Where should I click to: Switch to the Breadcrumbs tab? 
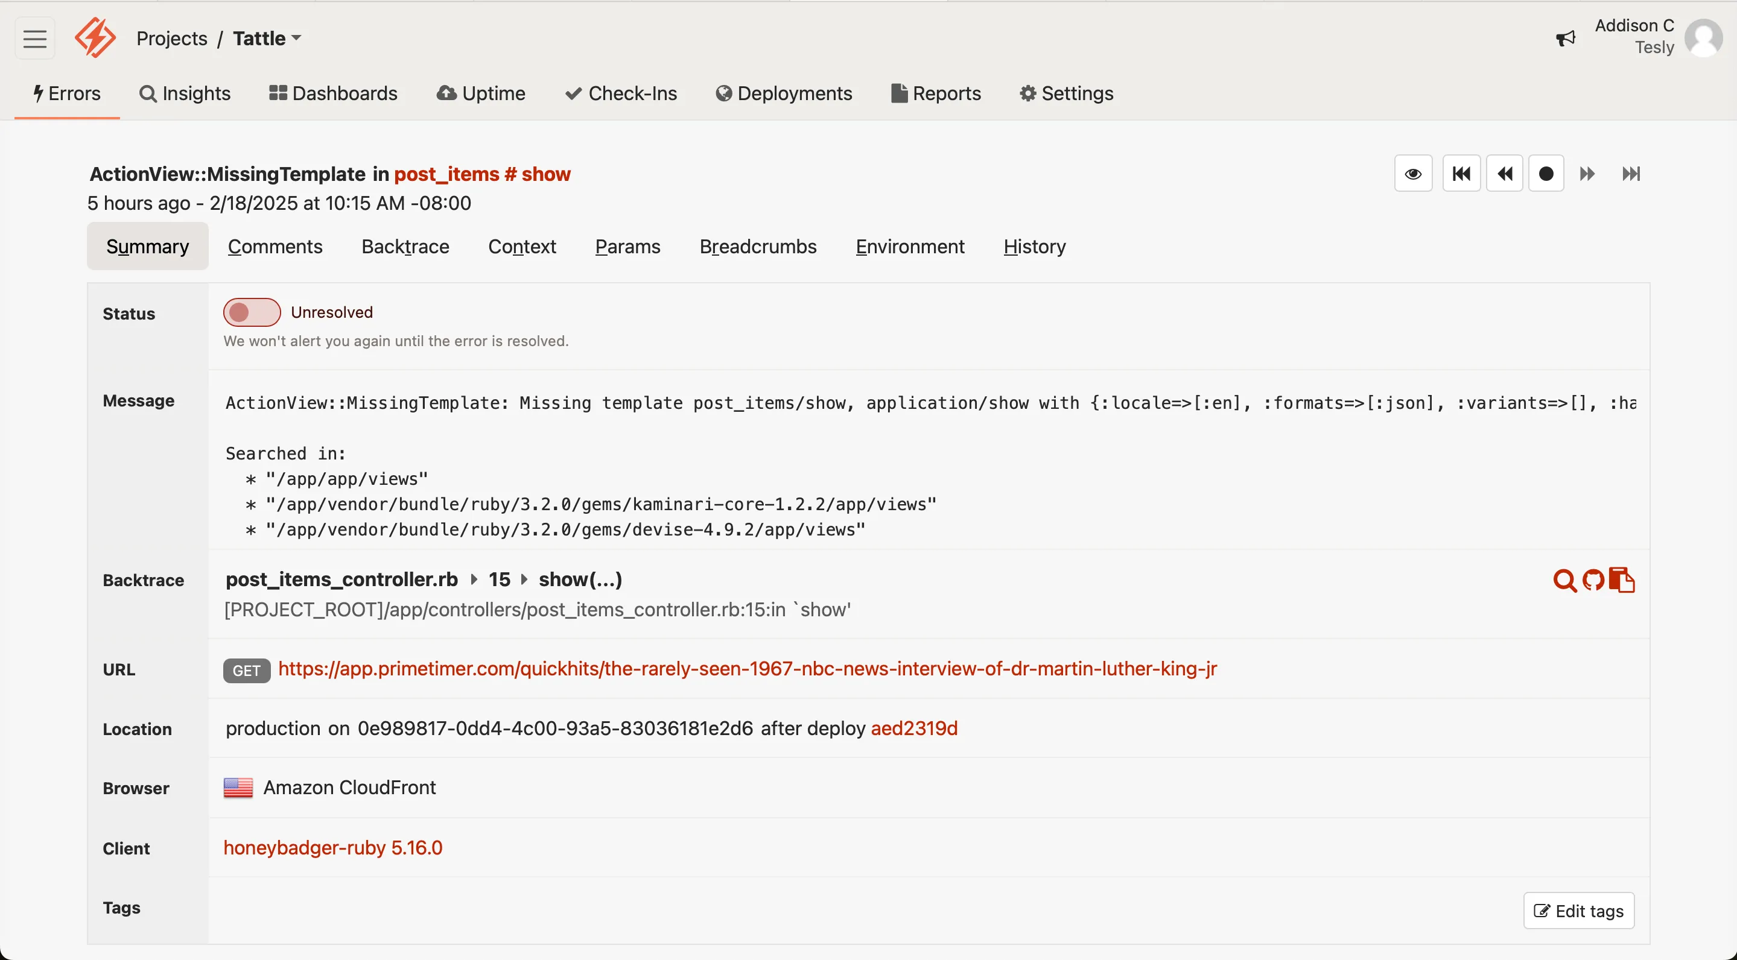click(x=758, y=247)
